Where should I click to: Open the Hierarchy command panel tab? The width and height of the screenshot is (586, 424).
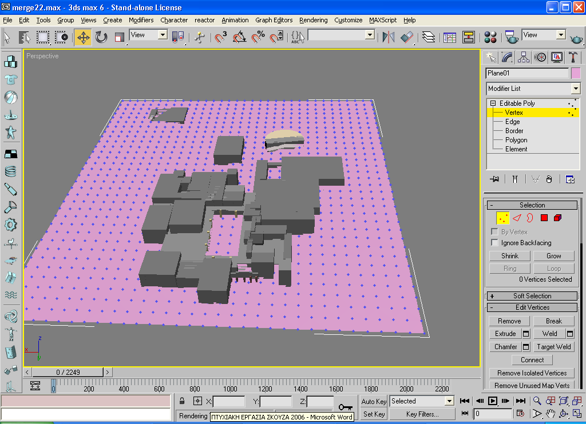[524, 57]
